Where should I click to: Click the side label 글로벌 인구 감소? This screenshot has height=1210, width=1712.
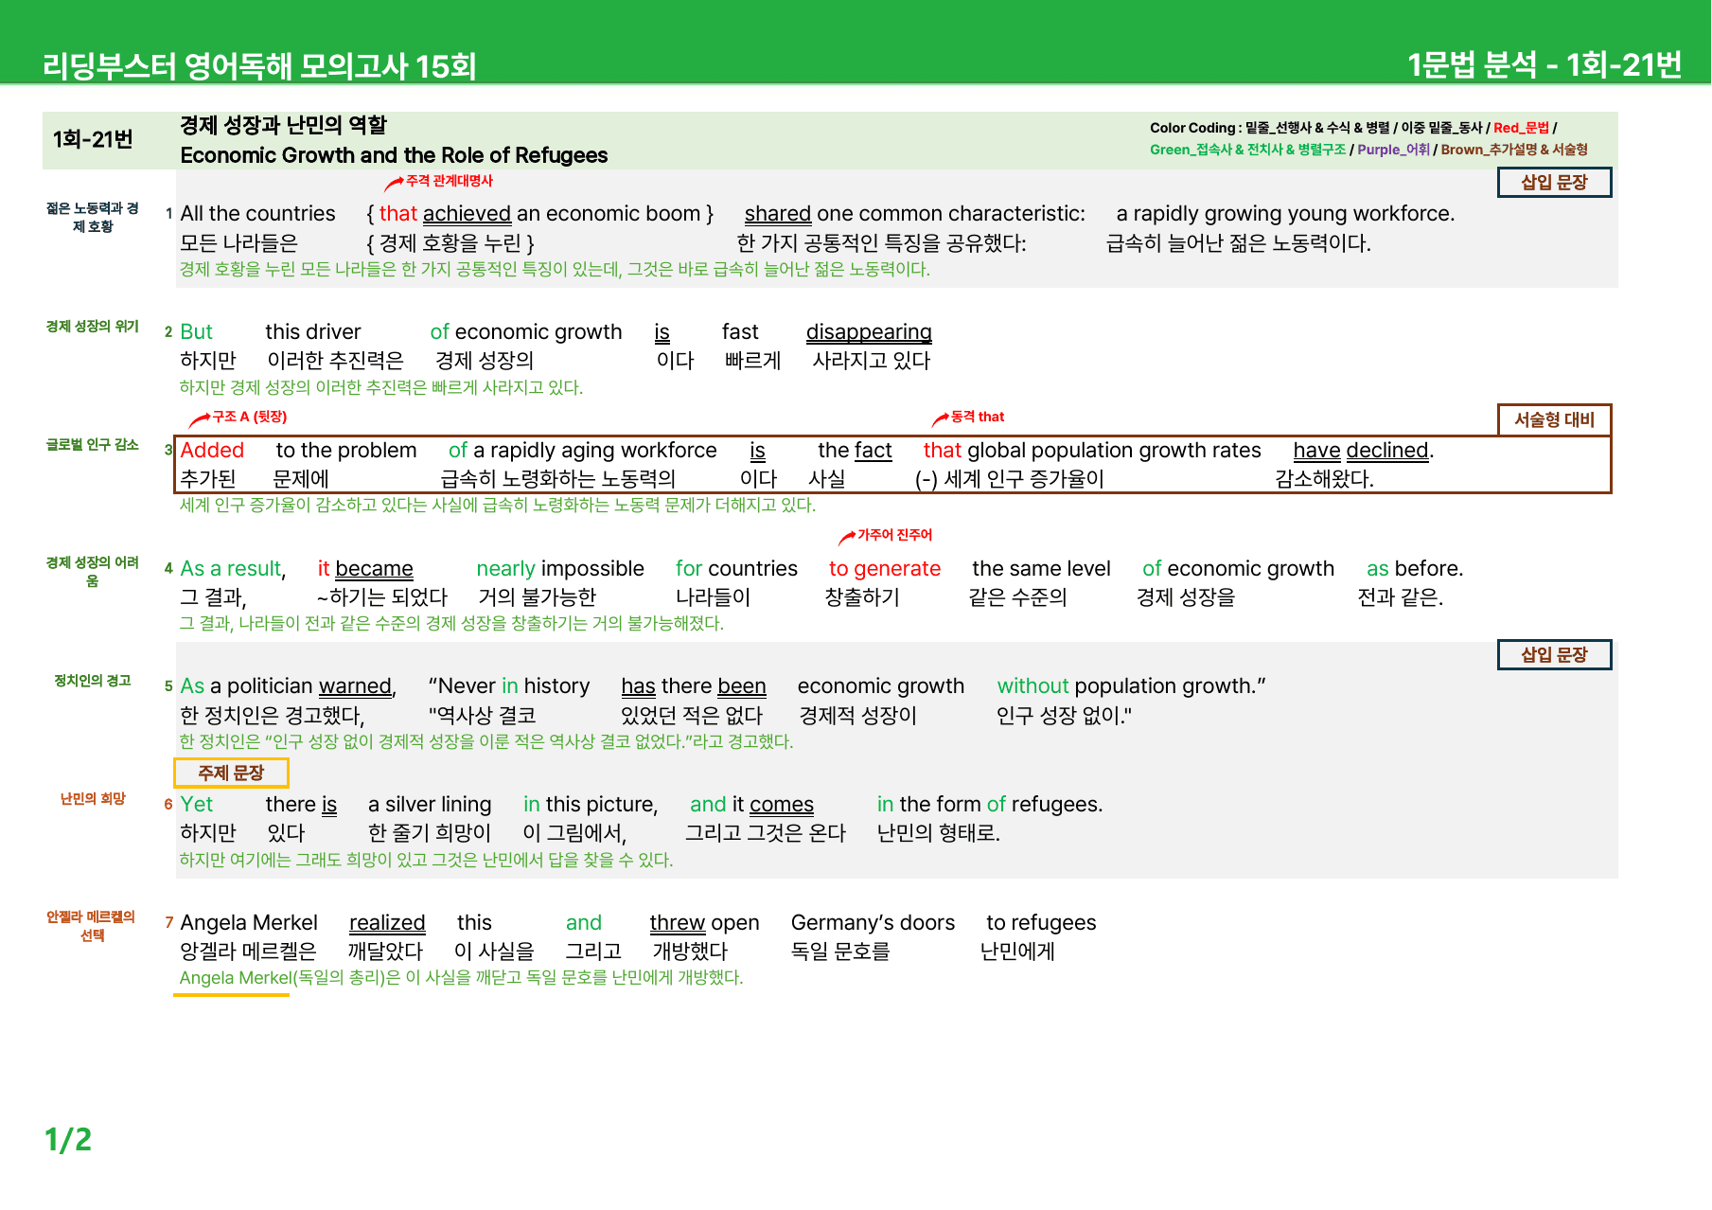93,445
